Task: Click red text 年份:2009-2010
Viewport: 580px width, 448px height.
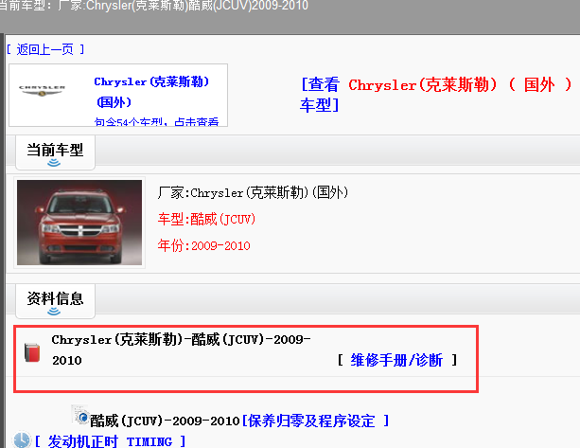Action: 203,245
